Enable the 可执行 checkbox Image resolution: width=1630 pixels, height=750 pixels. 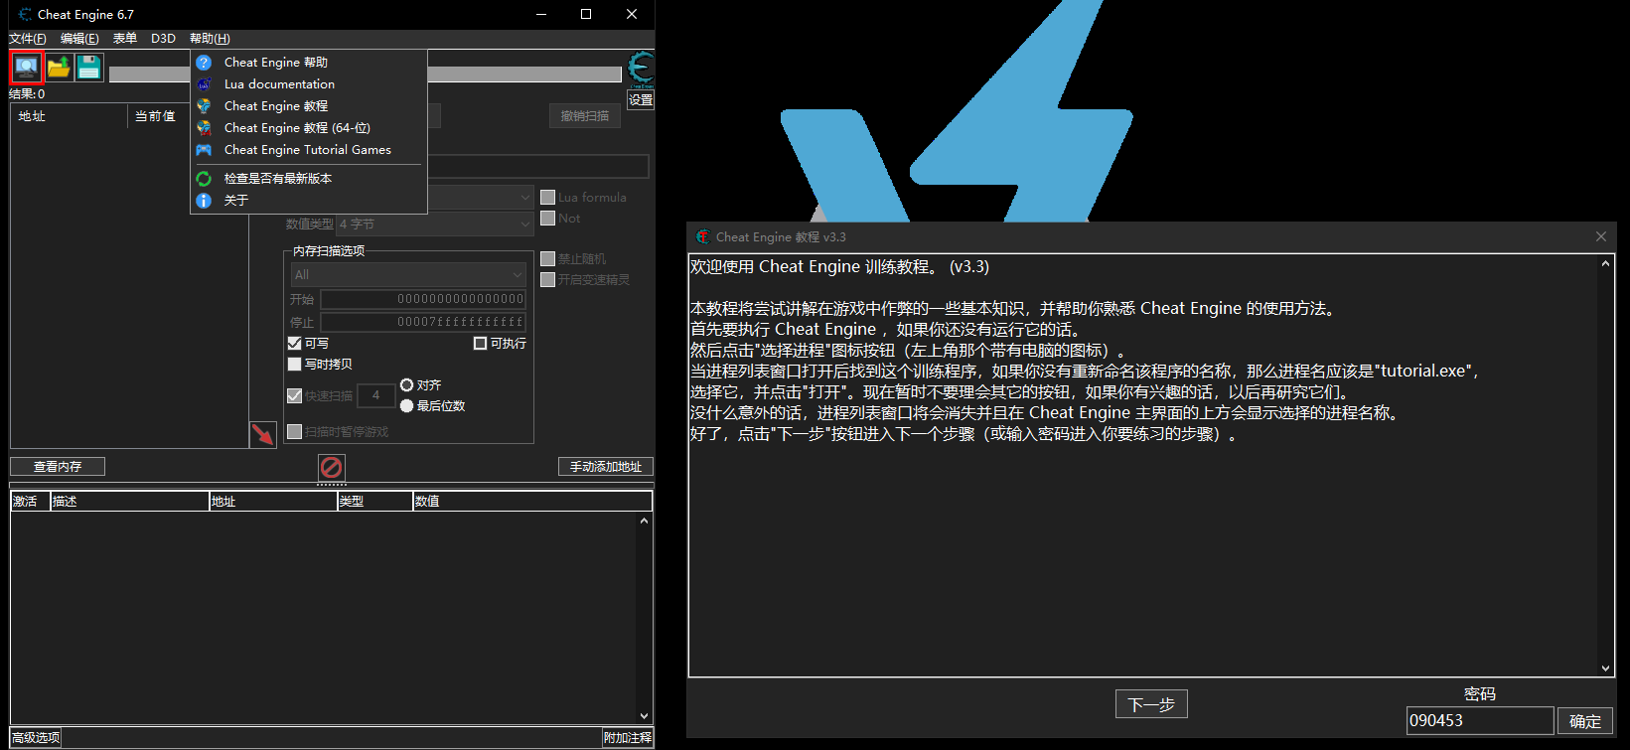pyautogui.click(x=480, y=343)
